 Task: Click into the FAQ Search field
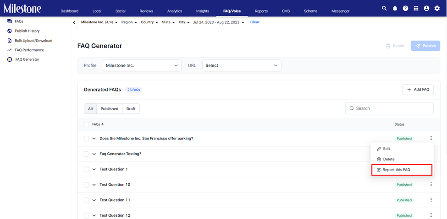[x=389, y=108]
